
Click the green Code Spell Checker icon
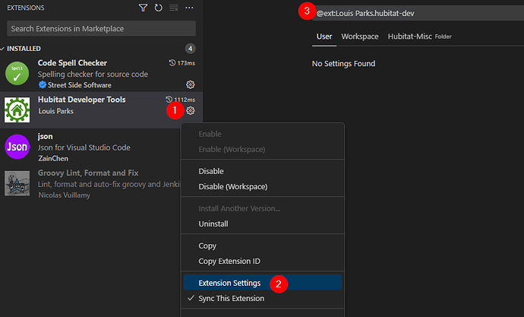coord(17,73)
